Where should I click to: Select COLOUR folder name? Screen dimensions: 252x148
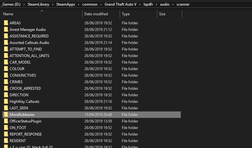click(x=17, y=69)
